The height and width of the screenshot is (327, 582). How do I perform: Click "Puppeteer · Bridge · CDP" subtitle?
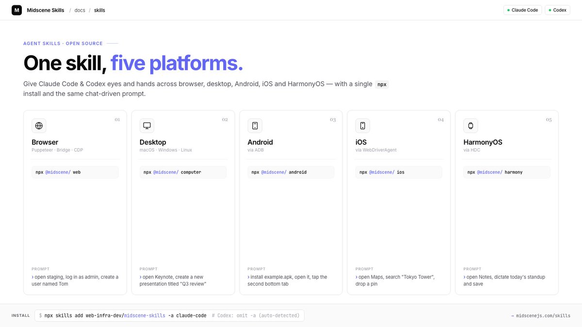(x=57, y=150)
